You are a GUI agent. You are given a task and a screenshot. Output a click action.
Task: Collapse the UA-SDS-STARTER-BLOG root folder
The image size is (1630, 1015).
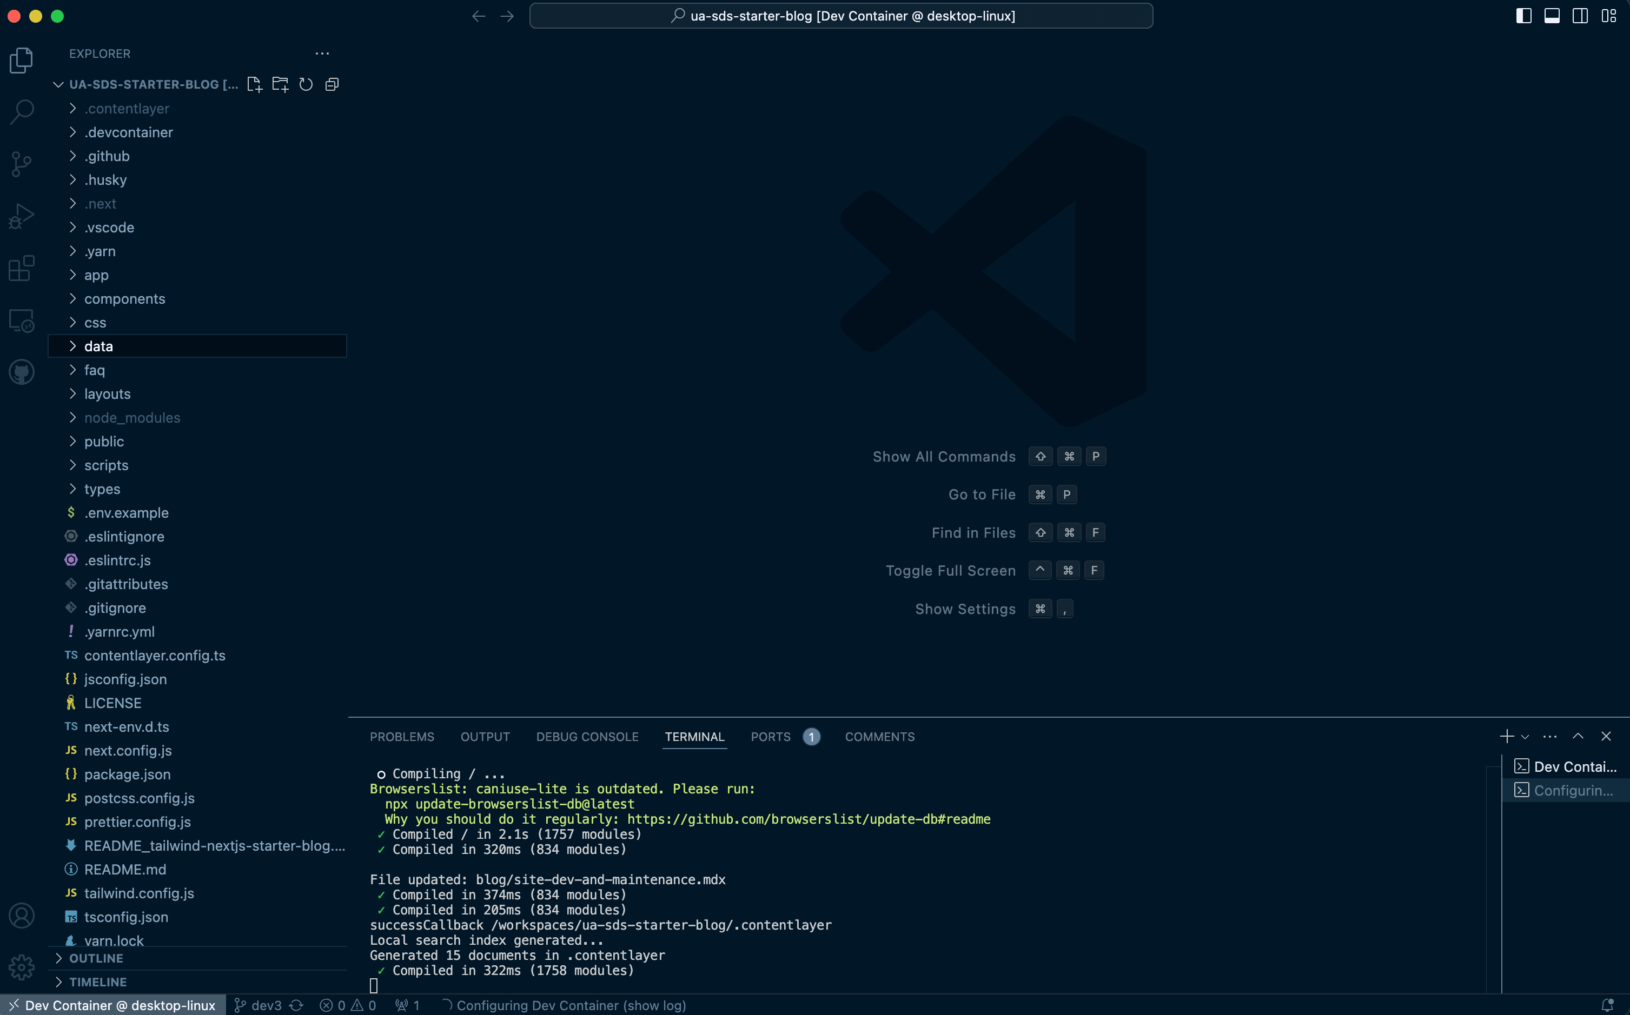click(x=145, y=84)
